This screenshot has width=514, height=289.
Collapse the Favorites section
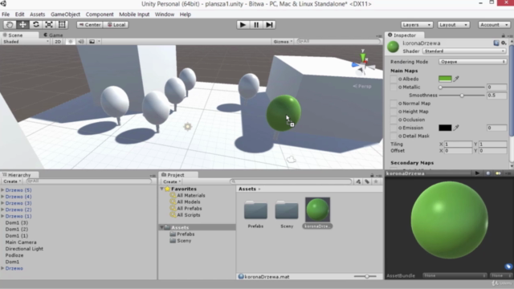point(162,189)
